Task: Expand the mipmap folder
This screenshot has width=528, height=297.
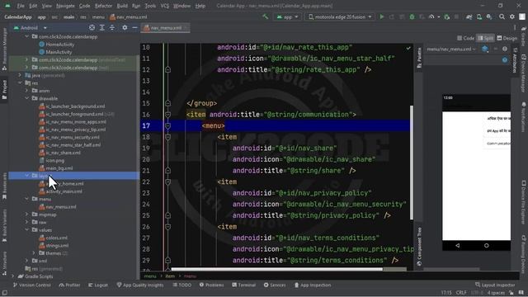Action: [27, 214]
